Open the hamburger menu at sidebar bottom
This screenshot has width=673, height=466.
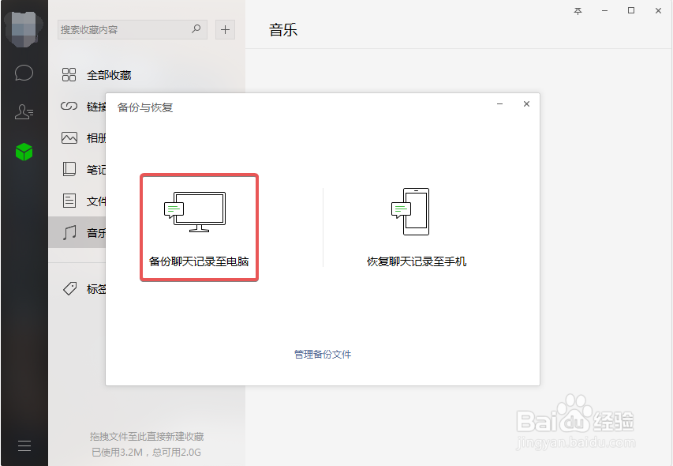(24, 445)
